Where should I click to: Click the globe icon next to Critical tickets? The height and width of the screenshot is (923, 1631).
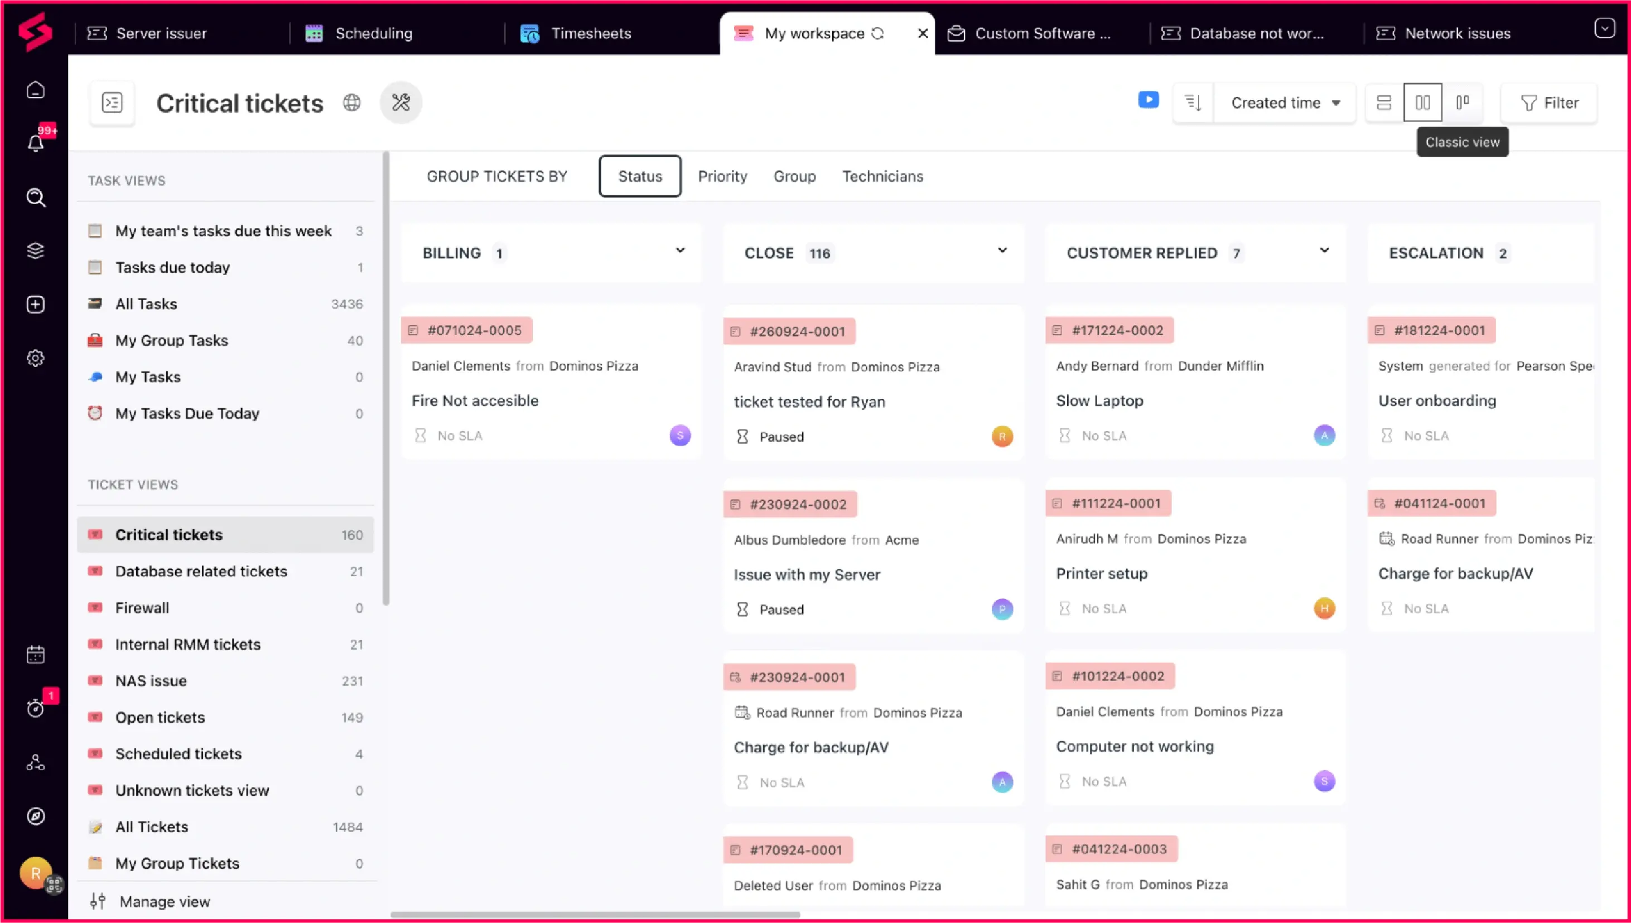(352, 102)
